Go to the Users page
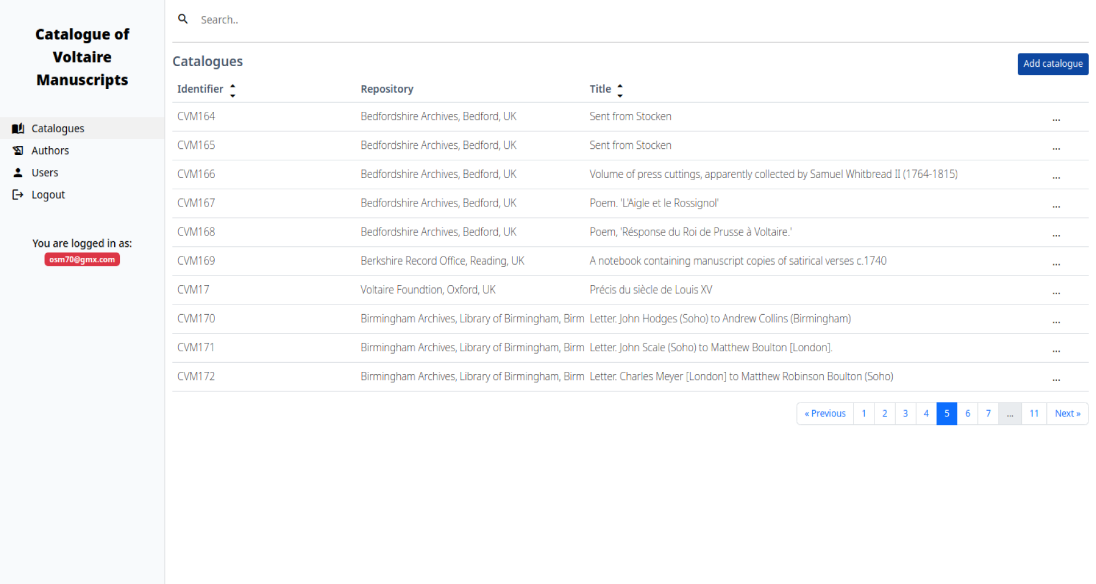 click(x=45, y=173)
